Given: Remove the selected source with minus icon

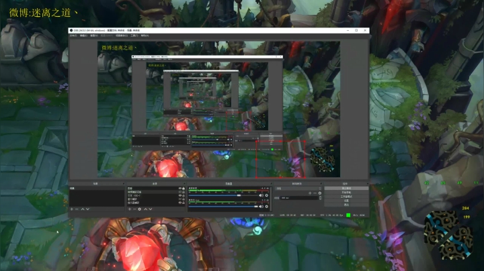Looking at the screenshot, I should [x=134, y=209].
